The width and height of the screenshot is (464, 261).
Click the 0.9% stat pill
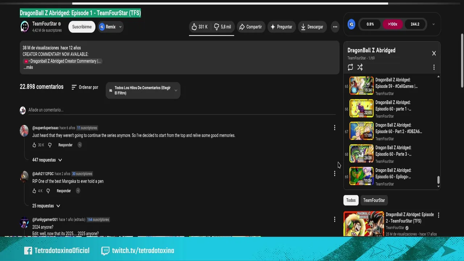pos(370,24)
